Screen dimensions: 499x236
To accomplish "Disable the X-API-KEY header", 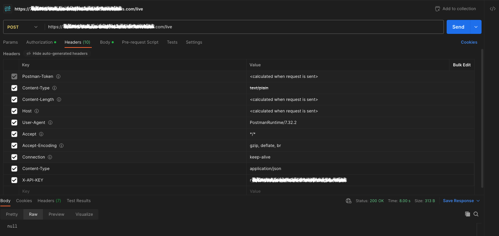I will (14, 180).
